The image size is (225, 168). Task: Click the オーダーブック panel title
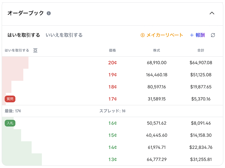pyautogui.click(x=26, y=13)
